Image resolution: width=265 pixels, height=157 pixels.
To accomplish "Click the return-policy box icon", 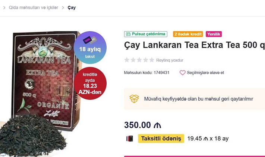I will [134, 99].
